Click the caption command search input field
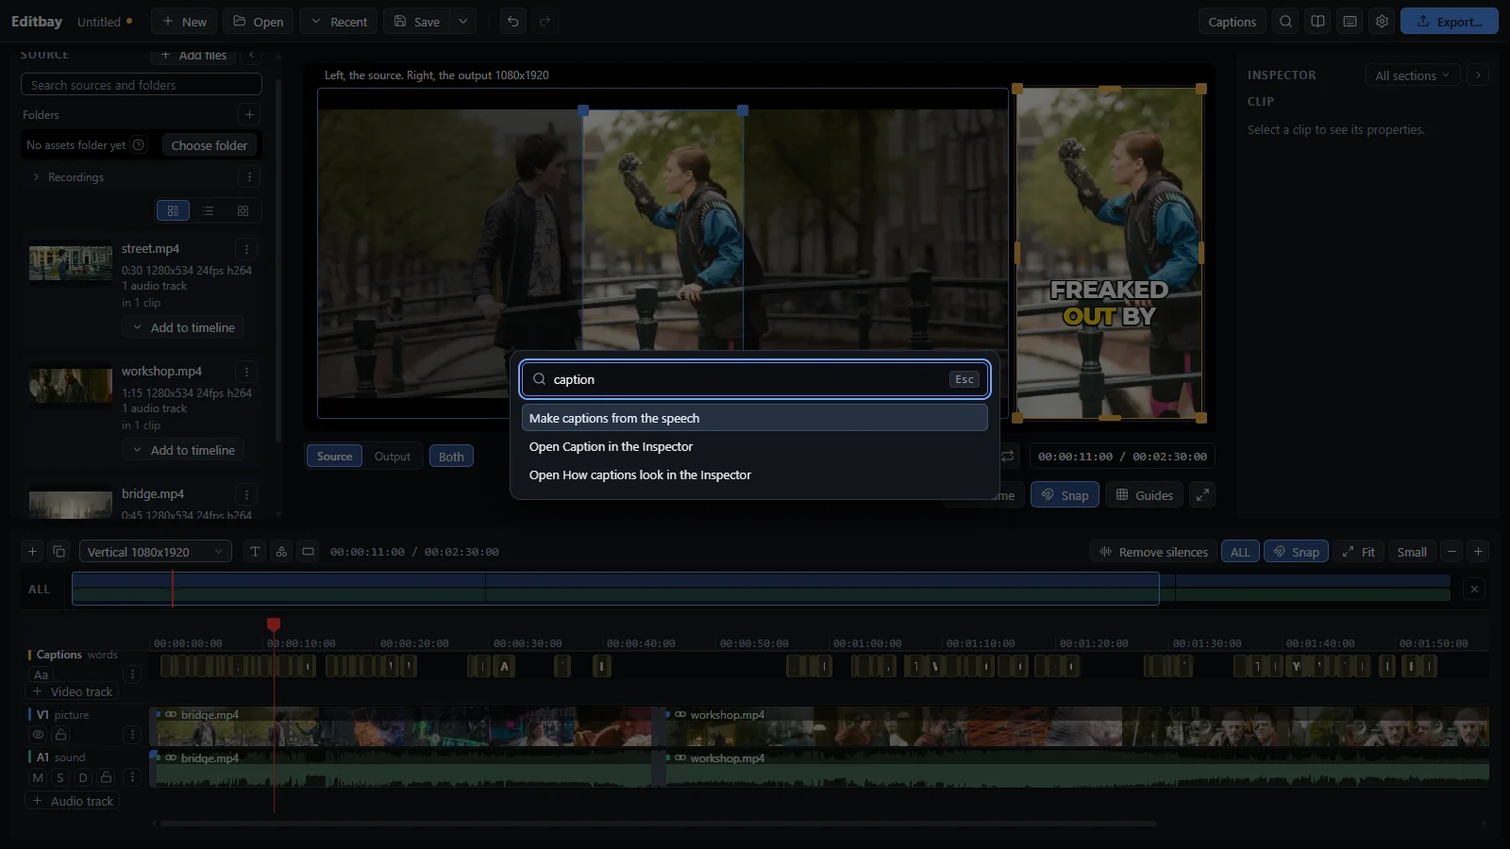This screenshot has height=849, width=1510. (754, 379)
